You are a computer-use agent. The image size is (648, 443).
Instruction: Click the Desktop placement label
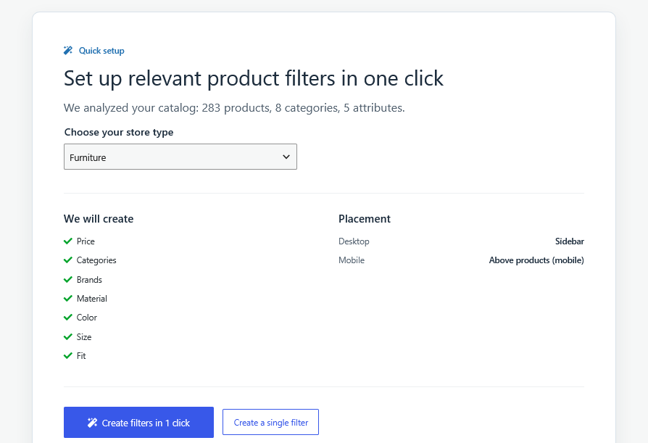click(354, 241)
